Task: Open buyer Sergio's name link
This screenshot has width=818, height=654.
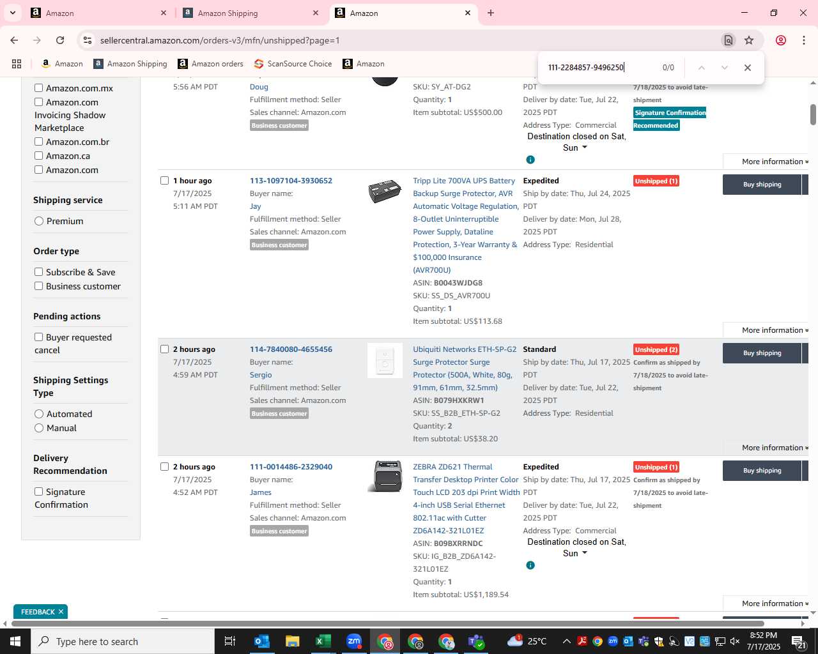Action: click(x=261, y=375)
